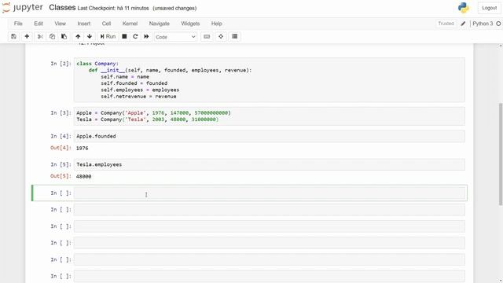Run the selected cell
This screenshot has height=283, width=503.
click(x=108, y=37)
